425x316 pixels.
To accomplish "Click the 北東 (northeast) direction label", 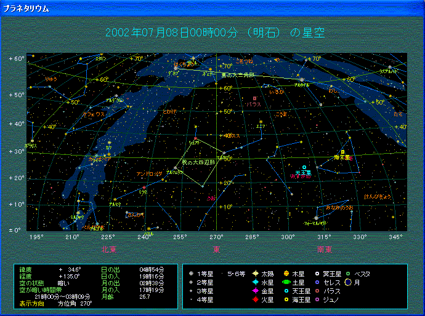I will (x=108, y=250).
